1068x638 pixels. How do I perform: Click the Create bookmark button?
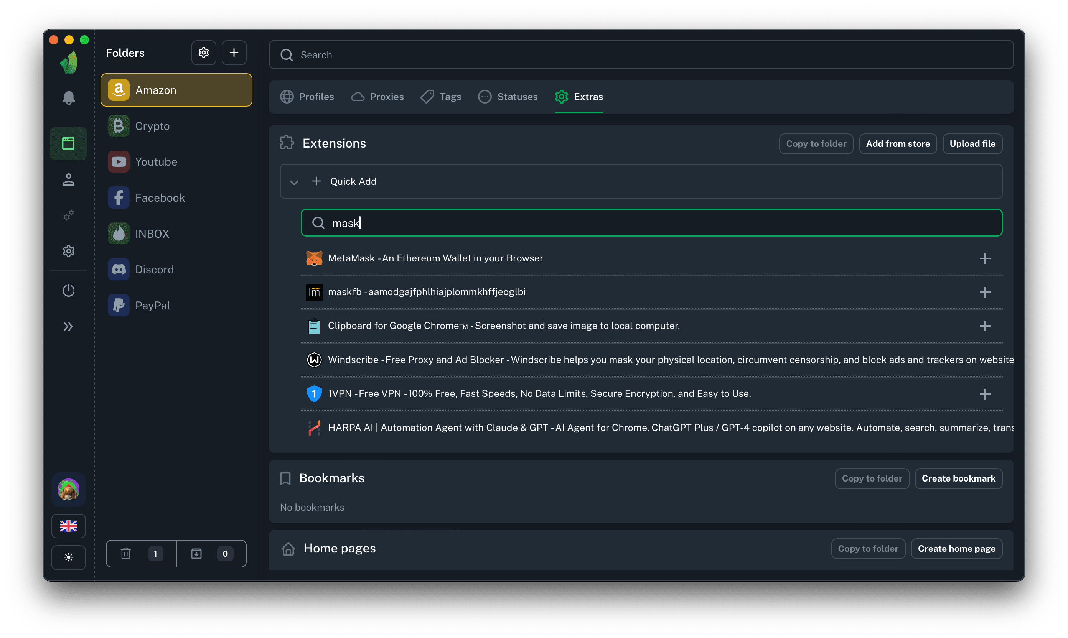click(x=958, y=479)
